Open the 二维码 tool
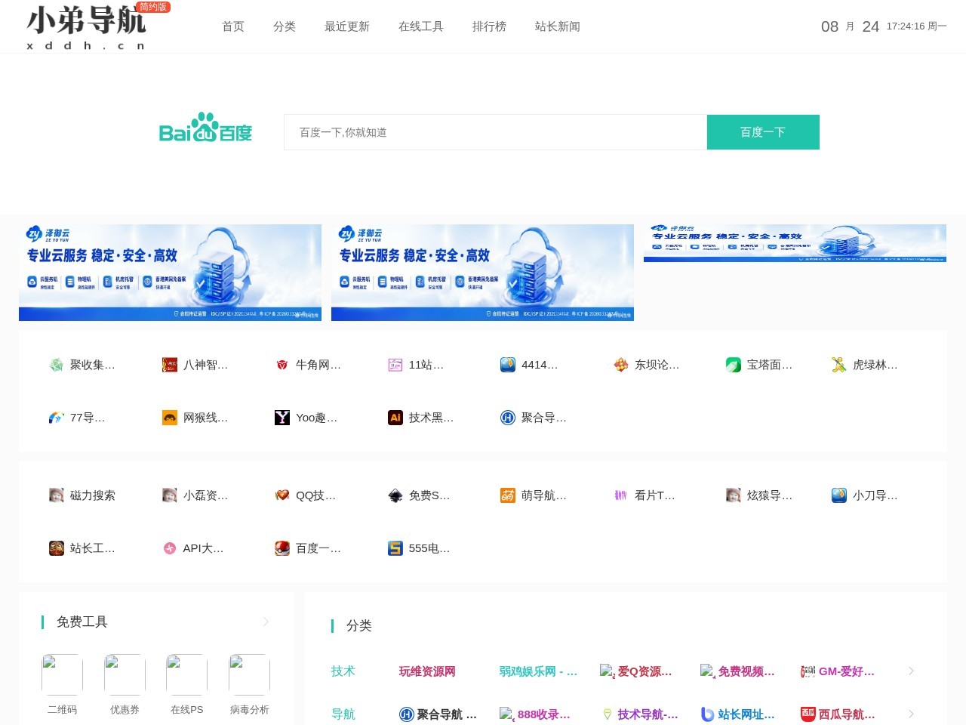 click(x=62, y=684)
